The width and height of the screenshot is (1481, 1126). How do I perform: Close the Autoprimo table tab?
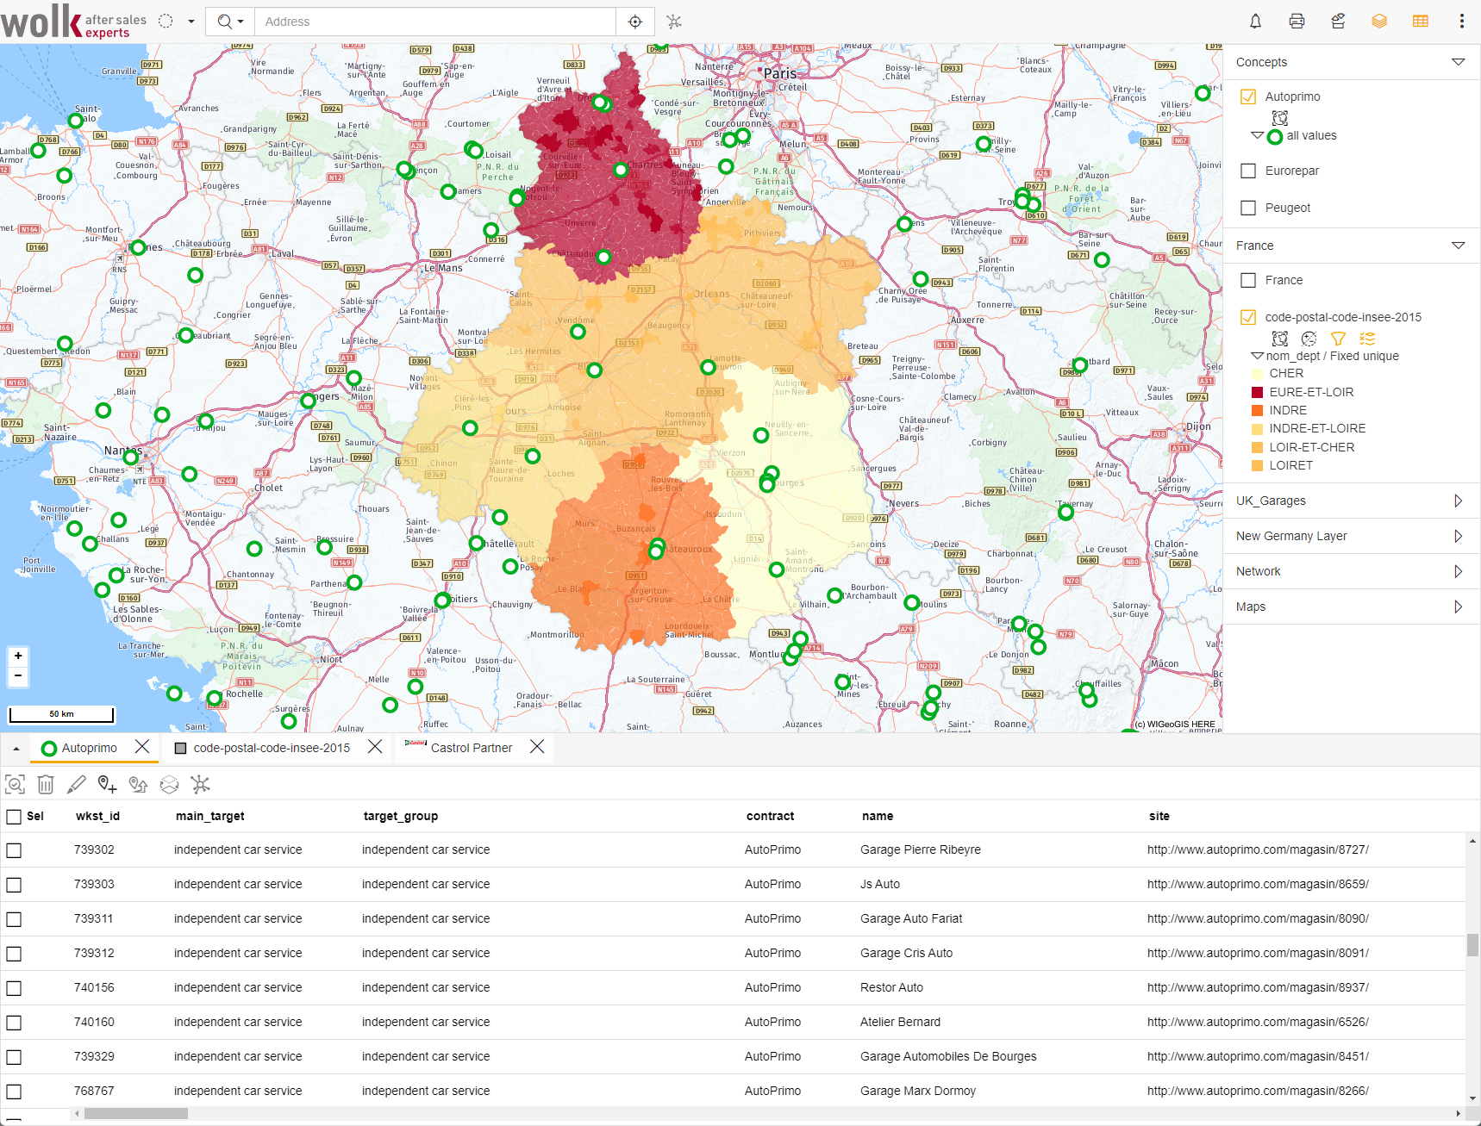[142, 747]
